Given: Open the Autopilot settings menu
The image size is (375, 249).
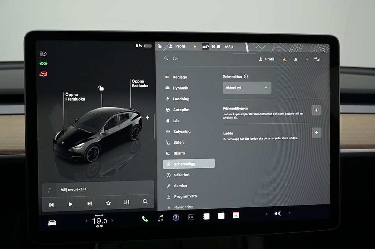Looking at the screenshot, I should click(x=181, y=110).
